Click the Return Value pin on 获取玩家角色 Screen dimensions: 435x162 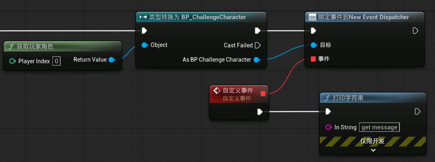click(x=112, y=60)
